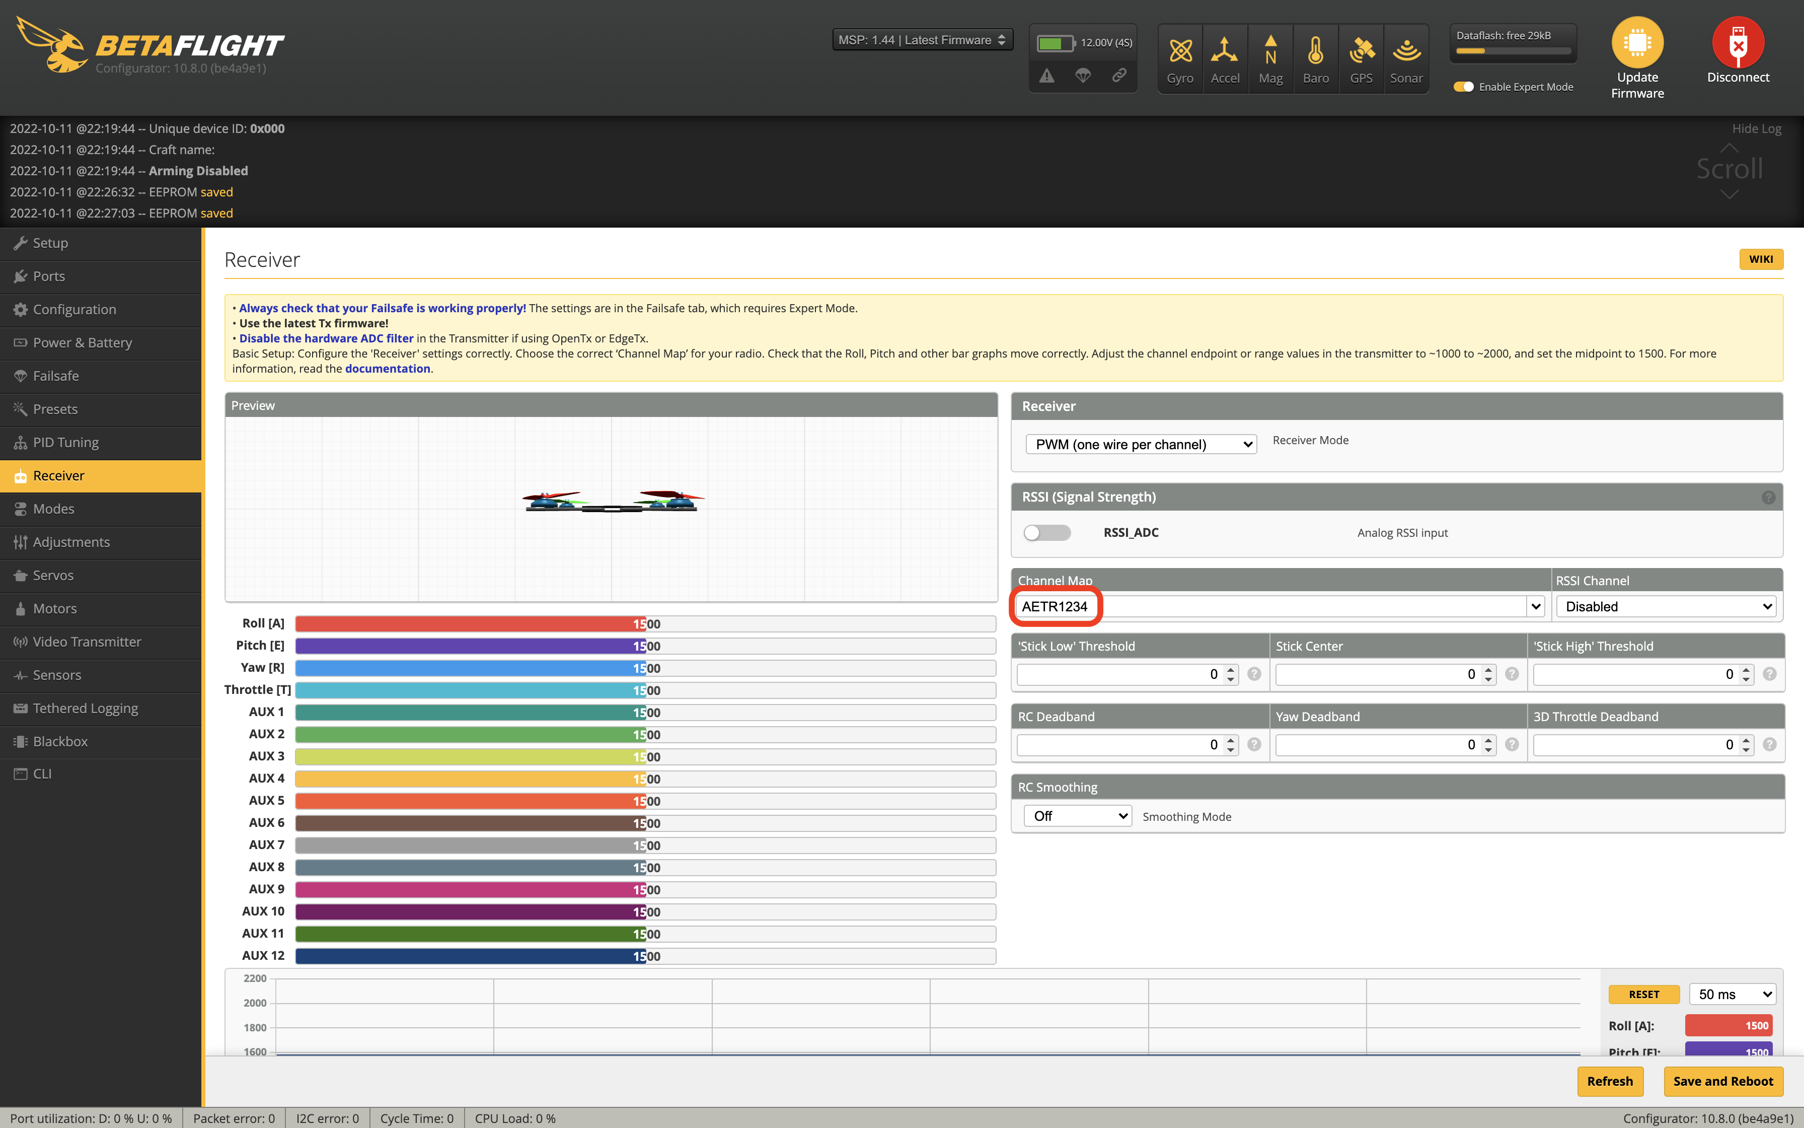
Task: Enable the RSSI_ADC toggle
Action: 1046,533
